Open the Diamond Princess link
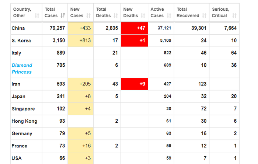 tap(22, 69)
